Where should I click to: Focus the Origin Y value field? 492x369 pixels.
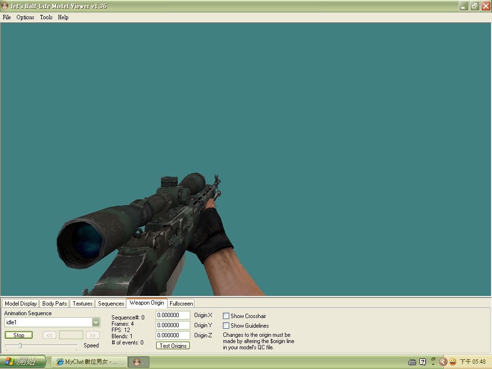tap(173, 325)
